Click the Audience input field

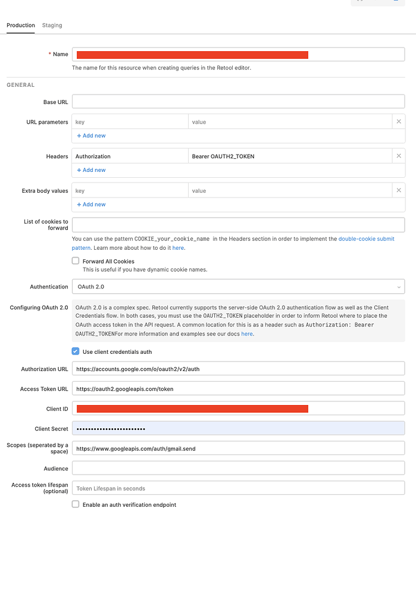238,468
